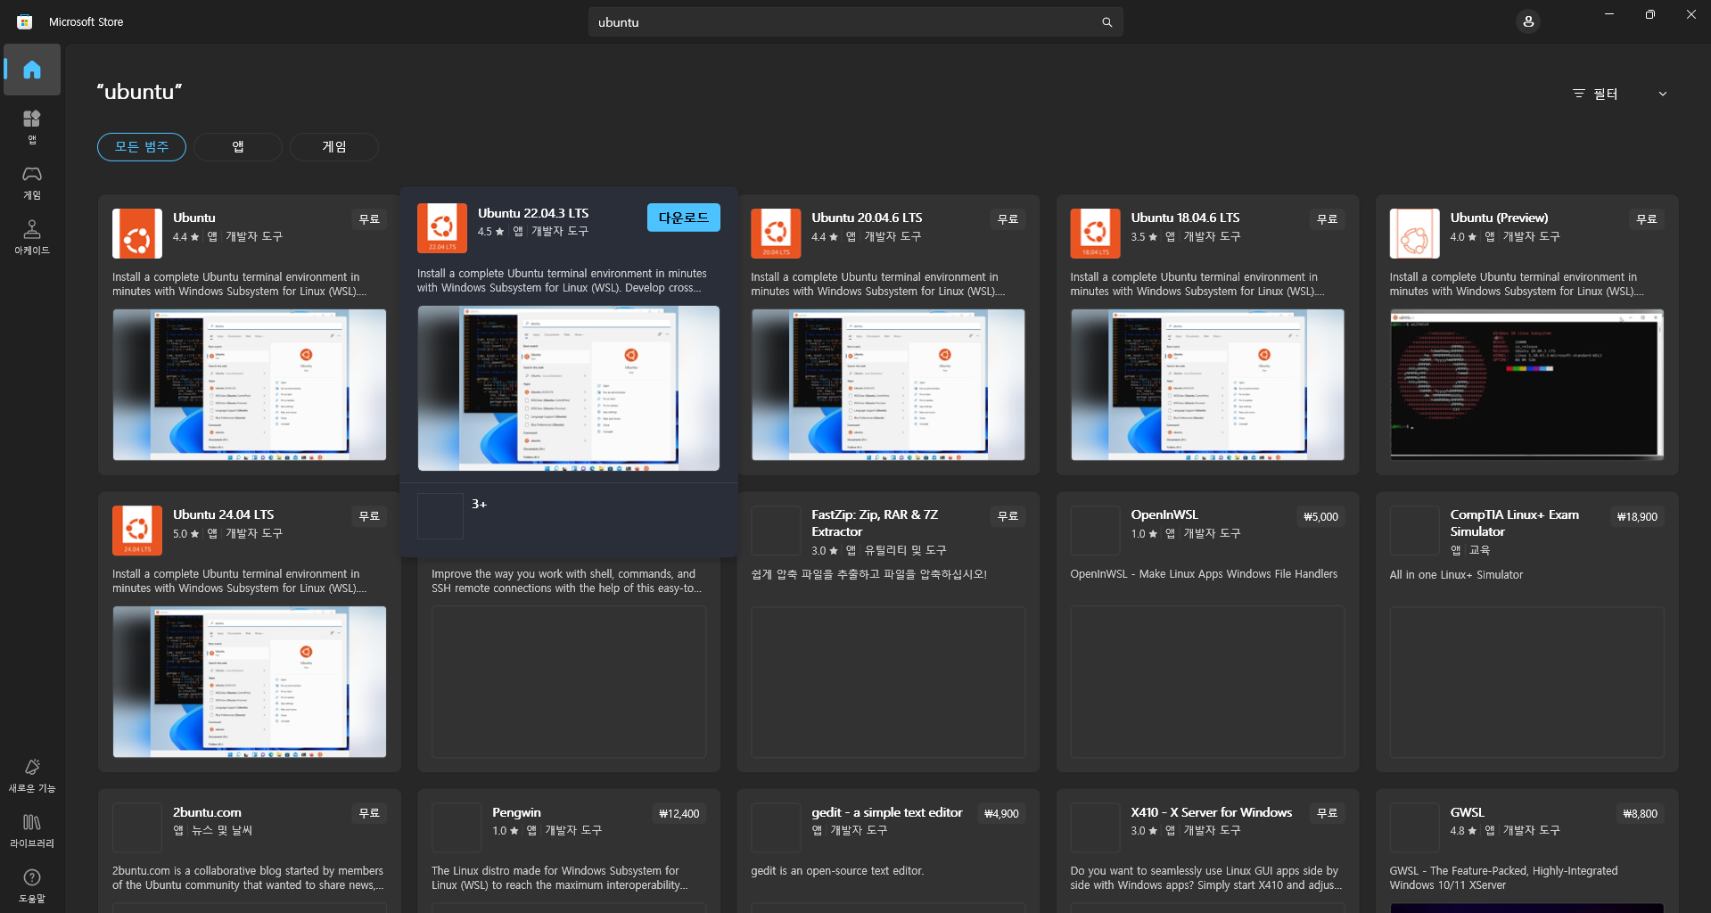Open the OpenInWSL app title

[1164, 514]
